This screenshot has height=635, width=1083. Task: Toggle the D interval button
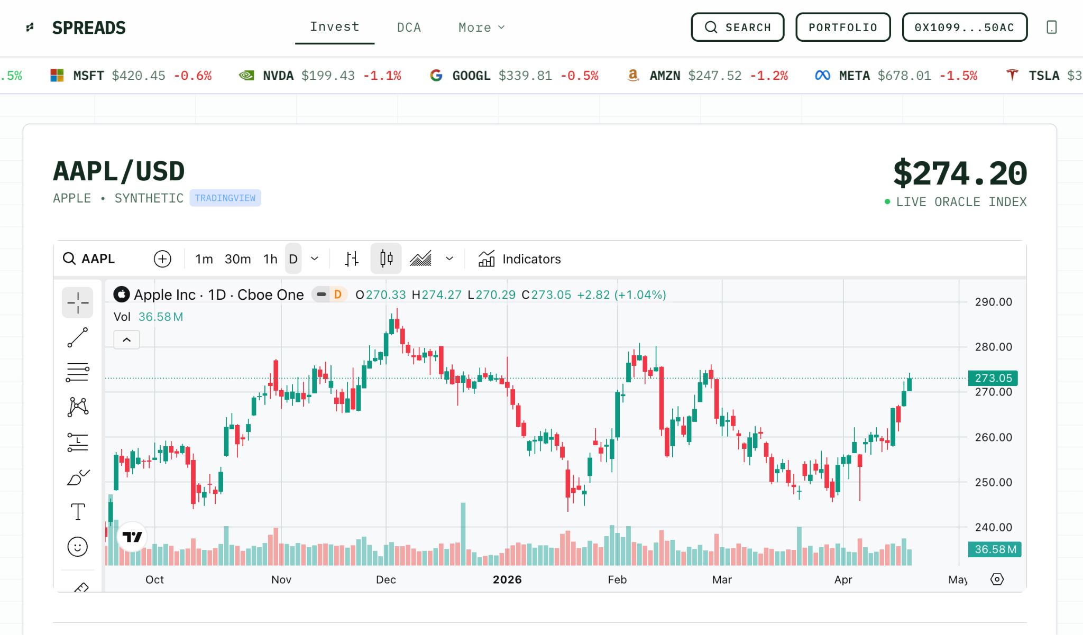[293, 259]
